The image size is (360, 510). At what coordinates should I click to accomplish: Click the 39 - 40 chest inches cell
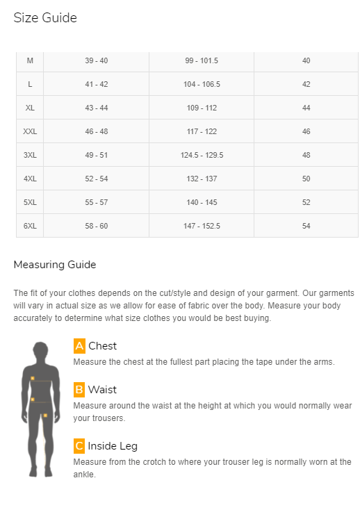pyautogui.click(x=97, y=60)
